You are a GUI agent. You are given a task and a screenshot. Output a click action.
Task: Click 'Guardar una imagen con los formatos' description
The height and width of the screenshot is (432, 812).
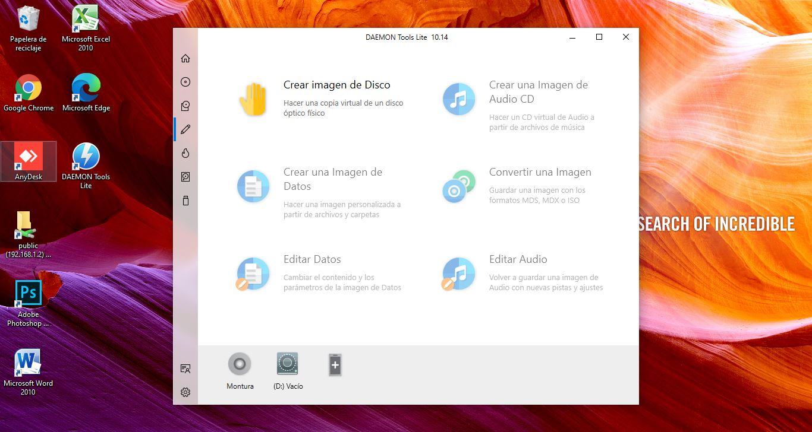537,195
